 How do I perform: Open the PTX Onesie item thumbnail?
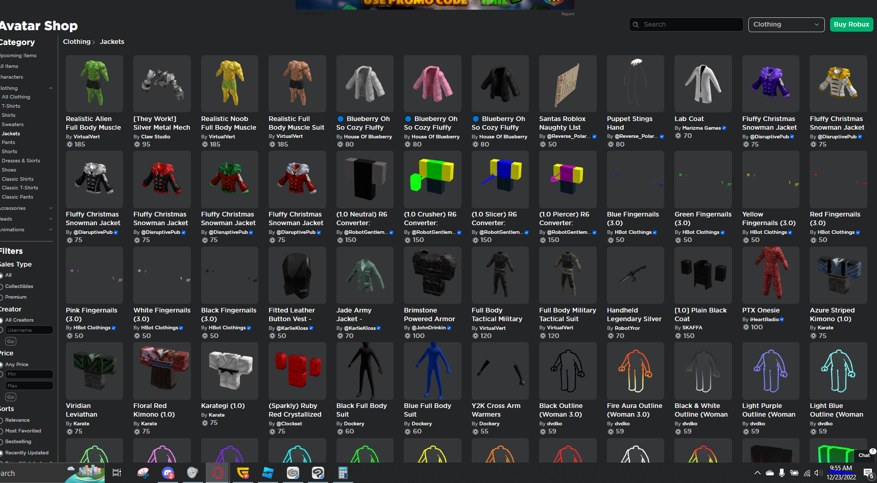pyautogui.click(x=771, y=275)
